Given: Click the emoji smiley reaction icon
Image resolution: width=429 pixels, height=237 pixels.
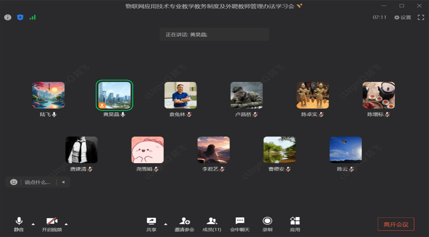Looking at the screenshot, I should click(x=14, y=182).
